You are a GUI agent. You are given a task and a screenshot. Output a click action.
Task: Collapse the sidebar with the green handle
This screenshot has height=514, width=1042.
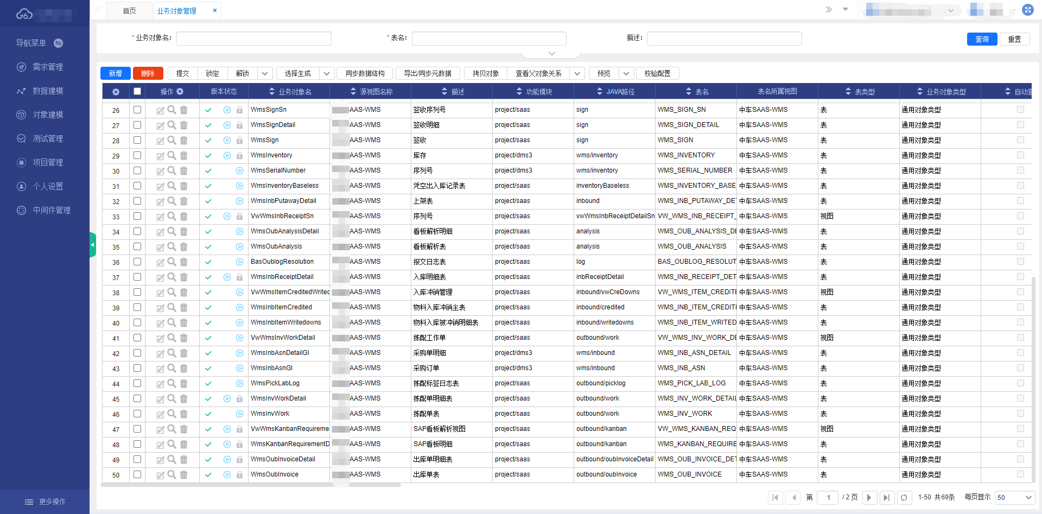[x=93, y=245]
